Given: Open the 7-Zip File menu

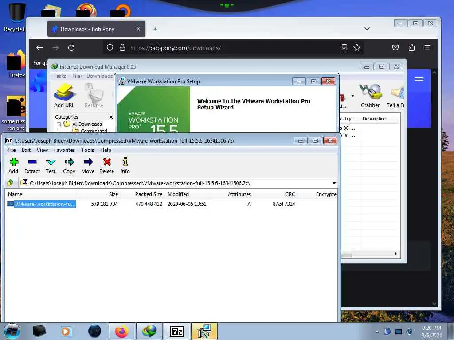Looking at the screenshot, I should tap(12, 150).
